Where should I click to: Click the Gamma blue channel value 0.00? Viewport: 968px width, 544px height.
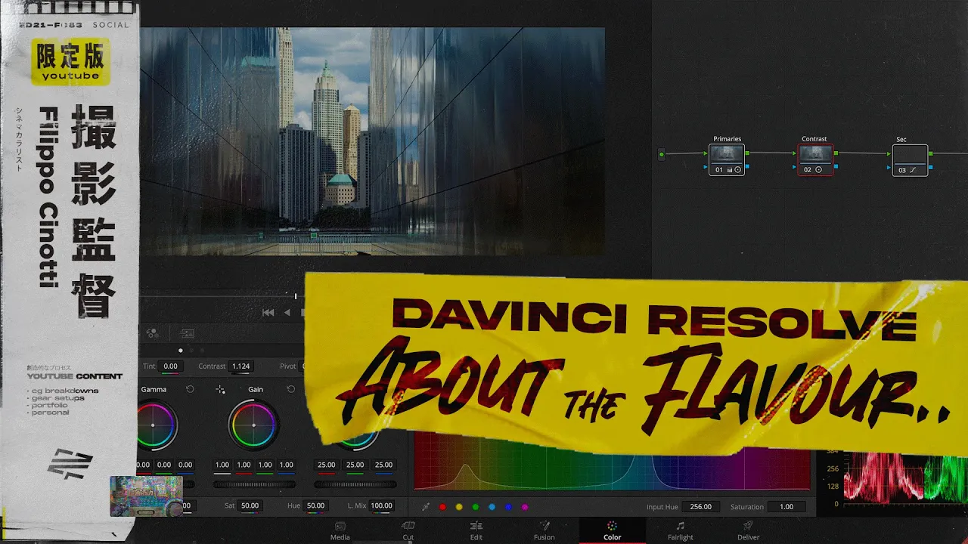(185, 465)
